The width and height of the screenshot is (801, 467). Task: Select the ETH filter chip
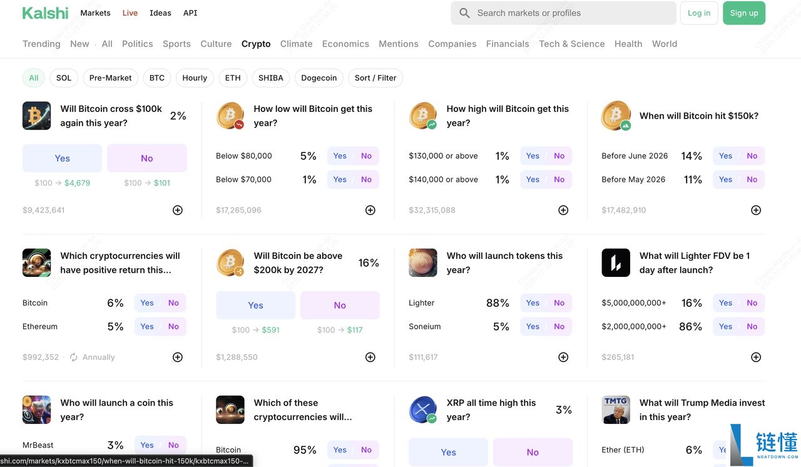pos(233,78)
